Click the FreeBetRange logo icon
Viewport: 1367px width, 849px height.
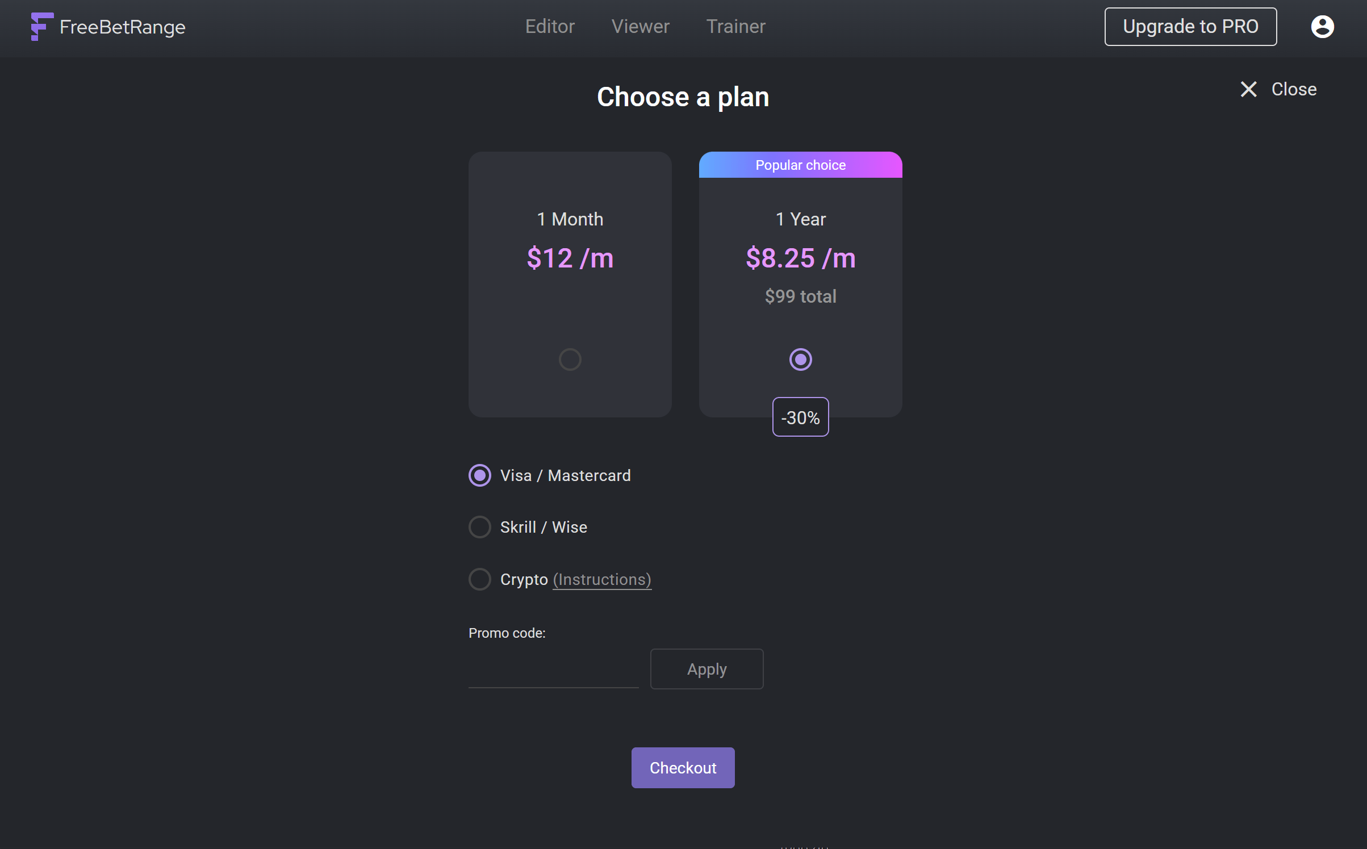click(x=41, y=27)
